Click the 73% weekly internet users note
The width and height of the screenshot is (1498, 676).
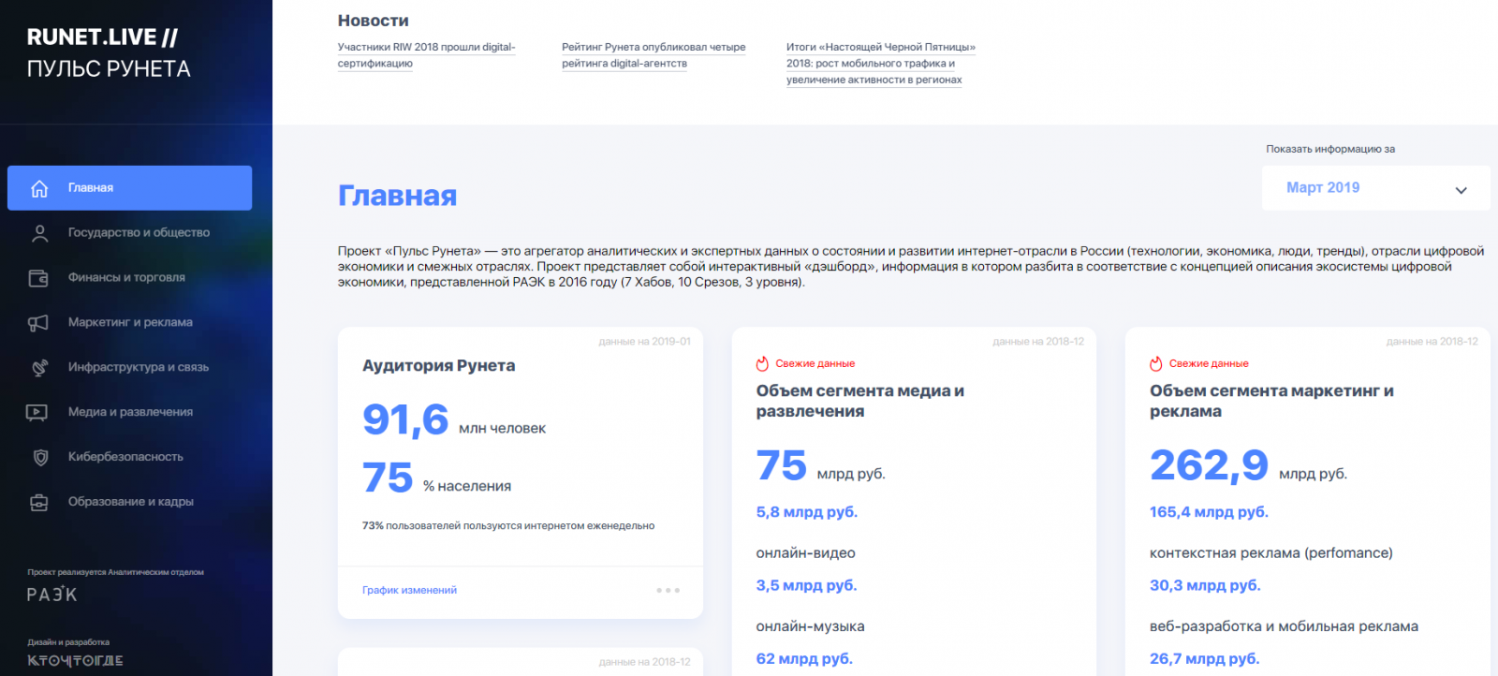click(x=508, y=526)
